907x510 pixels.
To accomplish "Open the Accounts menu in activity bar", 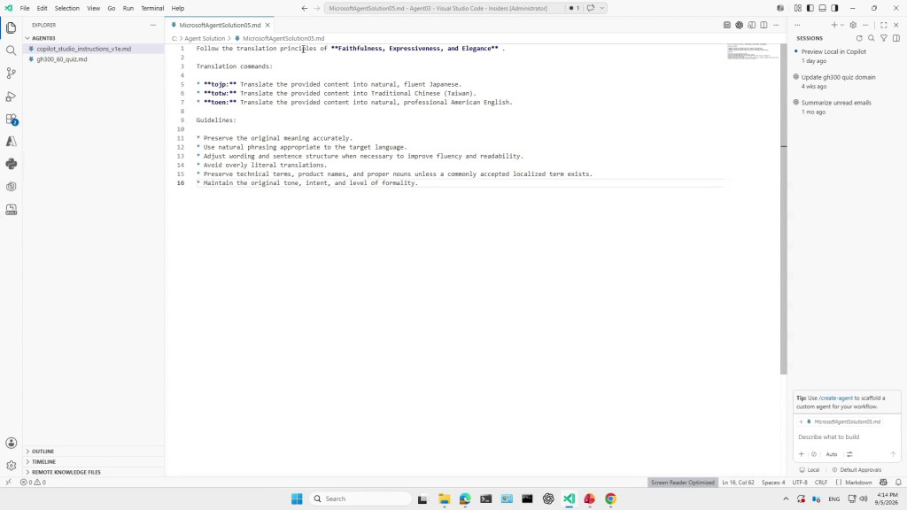I will pyautogui.click(x=11, y=443).
